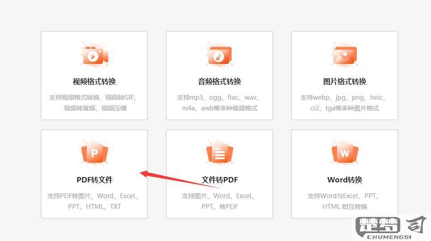Open 视频格式转换 title
The width and height of the screenshot is (431, 241).
coord(94,81)
